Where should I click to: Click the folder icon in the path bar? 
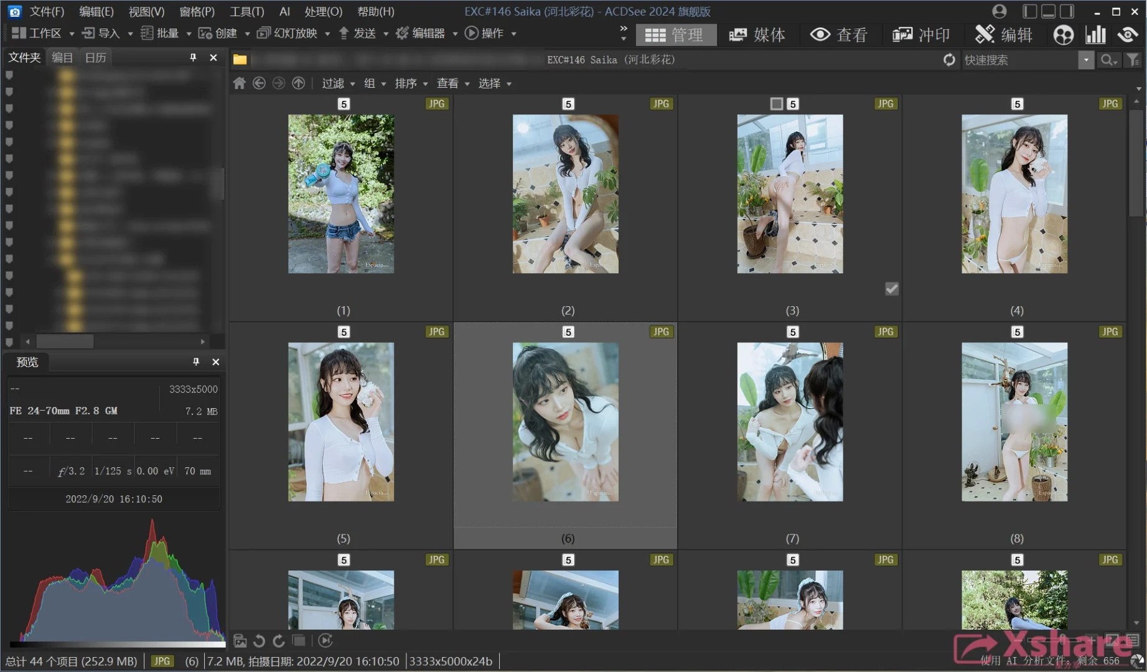(x=240, y=60)
